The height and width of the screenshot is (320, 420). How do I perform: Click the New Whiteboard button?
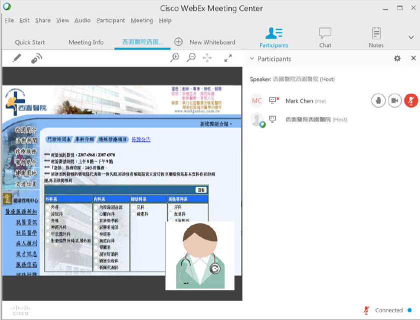click(x=212, y=42)
